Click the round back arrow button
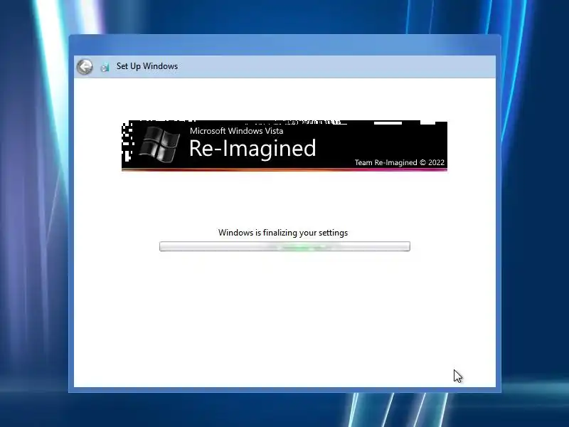Screen dimensions: 569x427 [x=85, y=67]
